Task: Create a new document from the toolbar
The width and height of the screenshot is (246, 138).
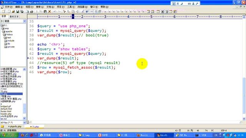Action: (3, 11)
